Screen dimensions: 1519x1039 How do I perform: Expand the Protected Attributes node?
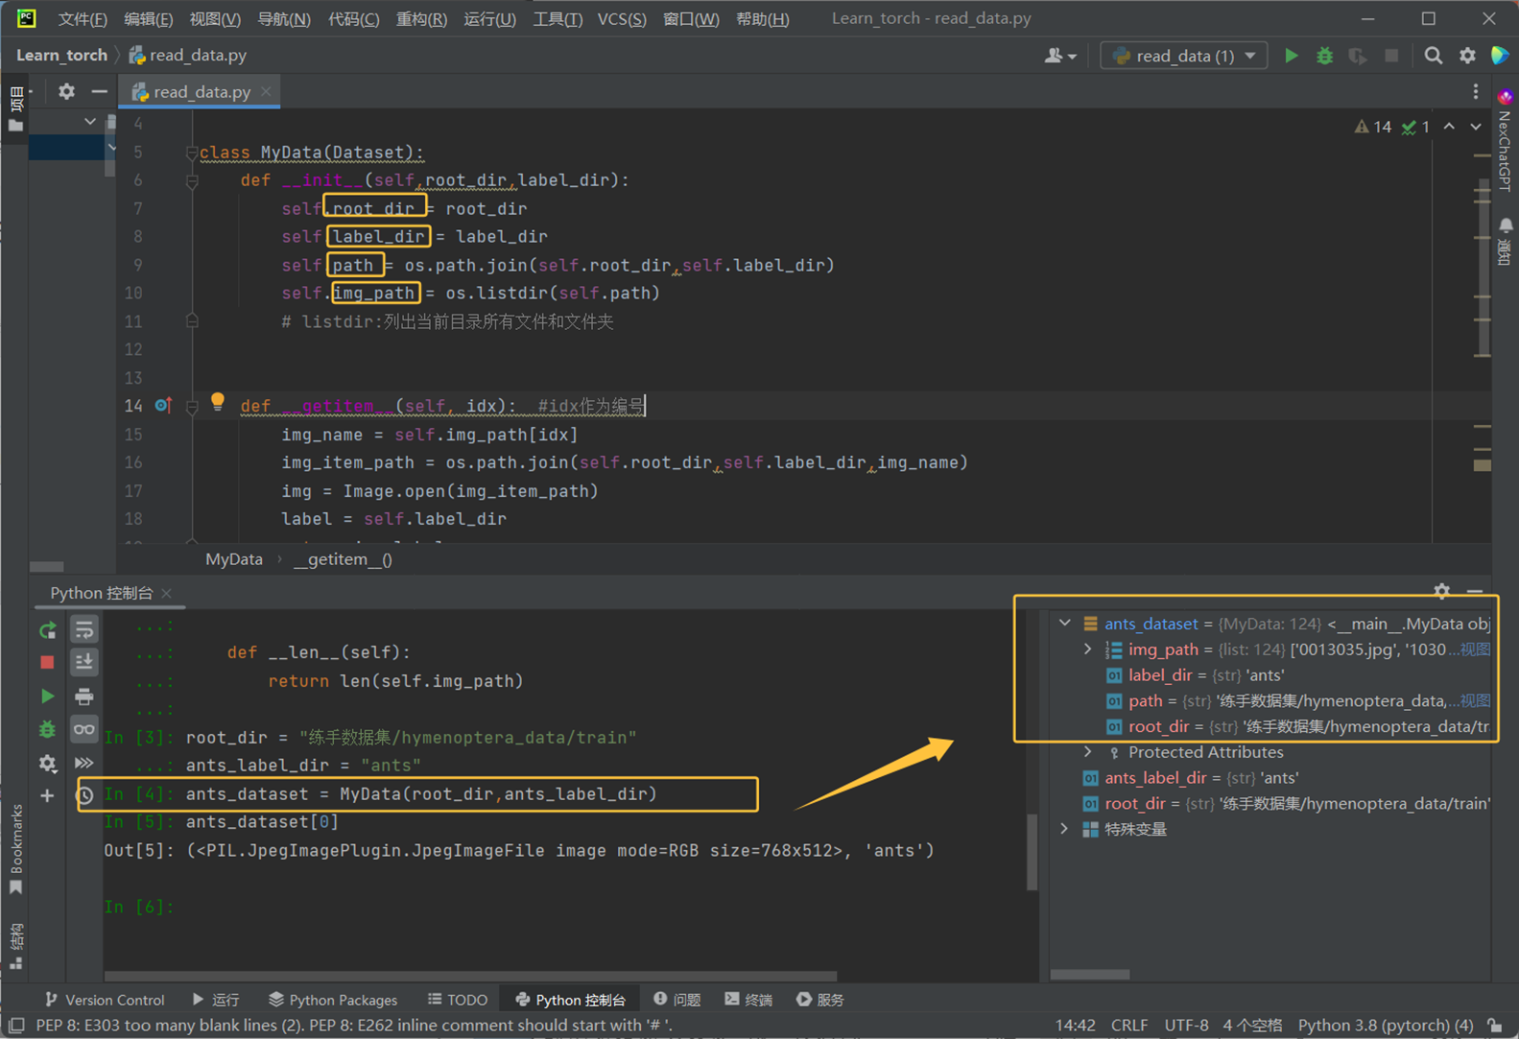coord(1088,752)
